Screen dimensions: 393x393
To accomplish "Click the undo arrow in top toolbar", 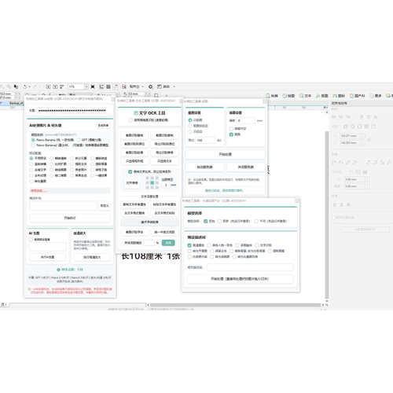I will pyautogui.click(x=25, y=86).
